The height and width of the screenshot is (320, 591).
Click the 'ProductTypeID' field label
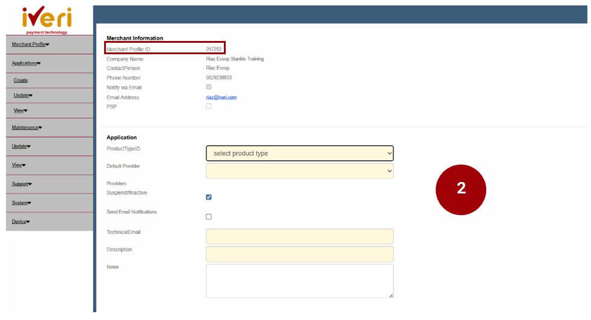[x=123, y=149]
